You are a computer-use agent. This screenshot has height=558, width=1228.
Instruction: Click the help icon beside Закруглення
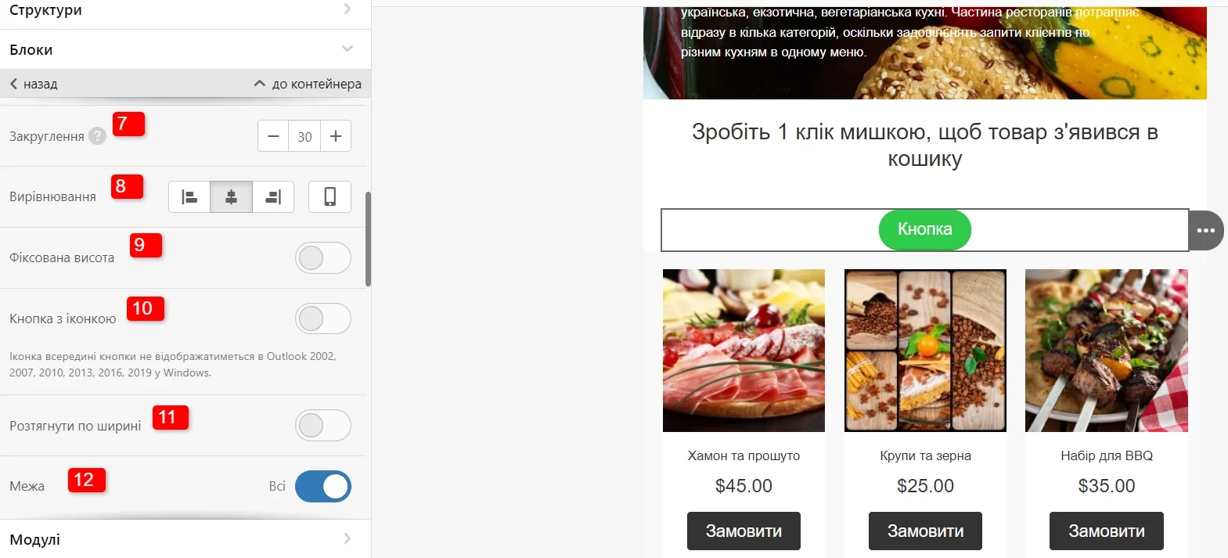[x=97, y=136]
